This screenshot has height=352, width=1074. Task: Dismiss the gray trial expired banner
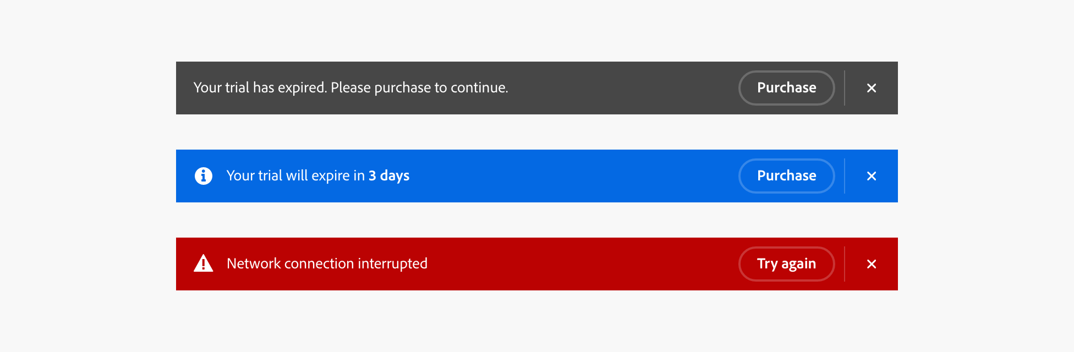[872, 88]
